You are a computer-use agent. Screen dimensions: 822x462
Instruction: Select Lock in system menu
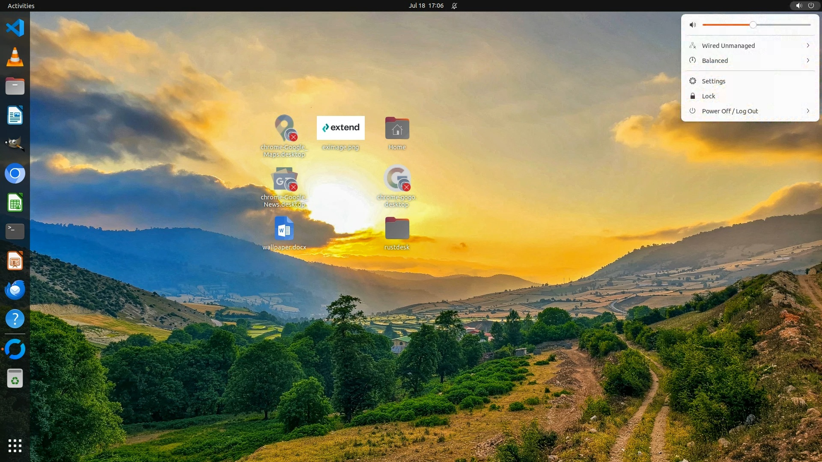[708, 96]
